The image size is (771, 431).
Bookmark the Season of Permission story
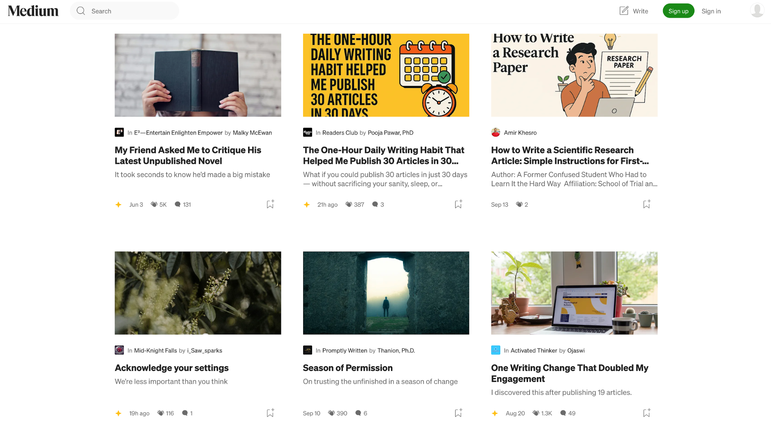point(458,412)
